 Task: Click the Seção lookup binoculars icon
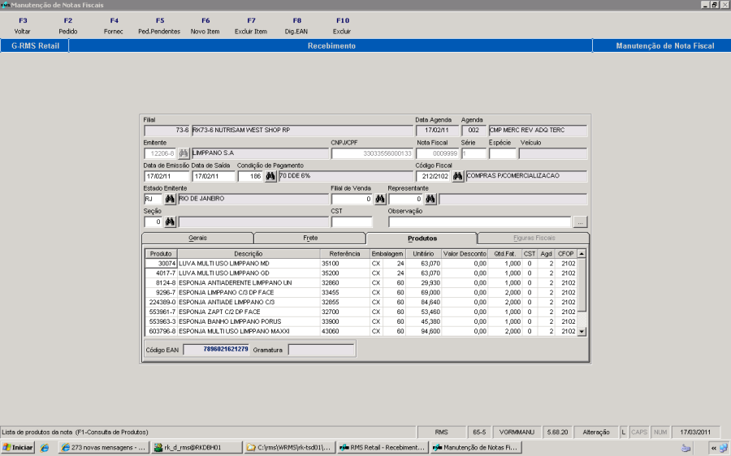click(x=171, y=222)
